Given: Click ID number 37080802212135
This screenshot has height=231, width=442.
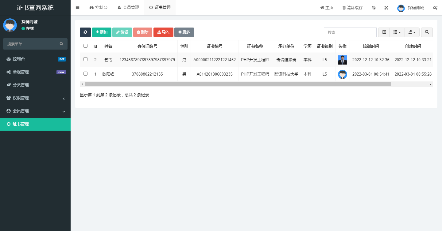Looking at the screenshot, I should coord(147,74).
